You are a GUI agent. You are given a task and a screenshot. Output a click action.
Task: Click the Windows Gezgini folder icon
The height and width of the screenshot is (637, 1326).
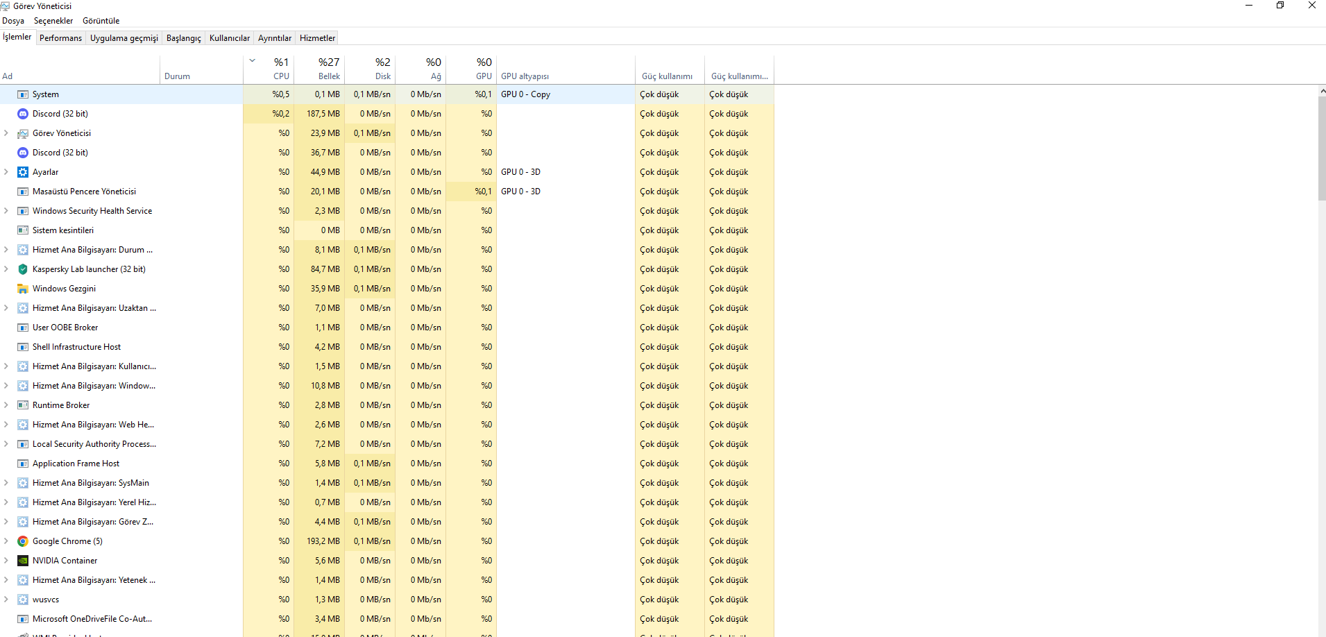[x=23, y=289]
